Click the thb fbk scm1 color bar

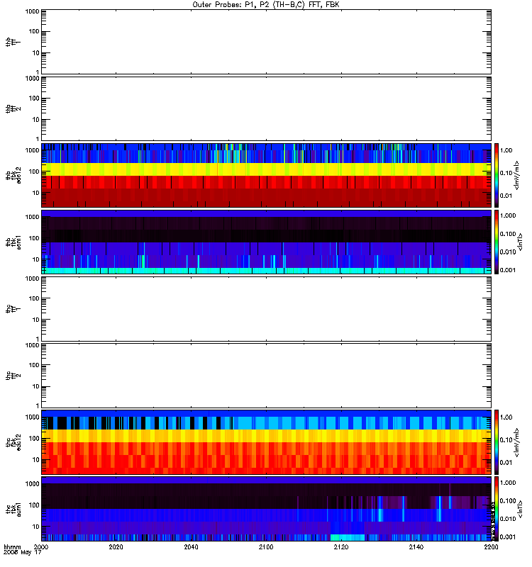coord(497,242)
